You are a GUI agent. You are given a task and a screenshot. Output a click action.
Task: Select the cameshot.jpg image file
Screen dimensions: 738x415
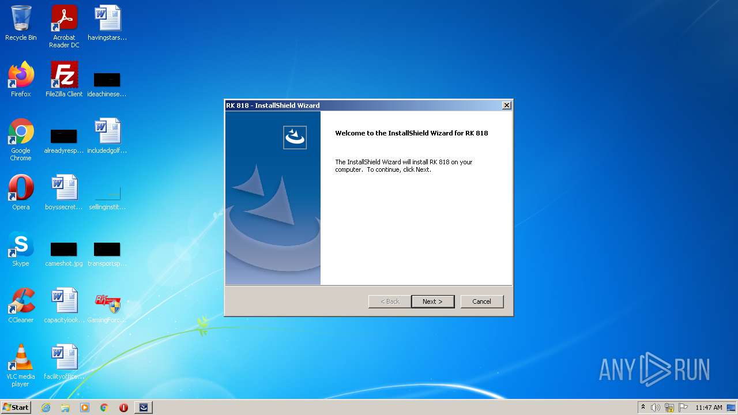pyautogui.click(x=64, y=254)
